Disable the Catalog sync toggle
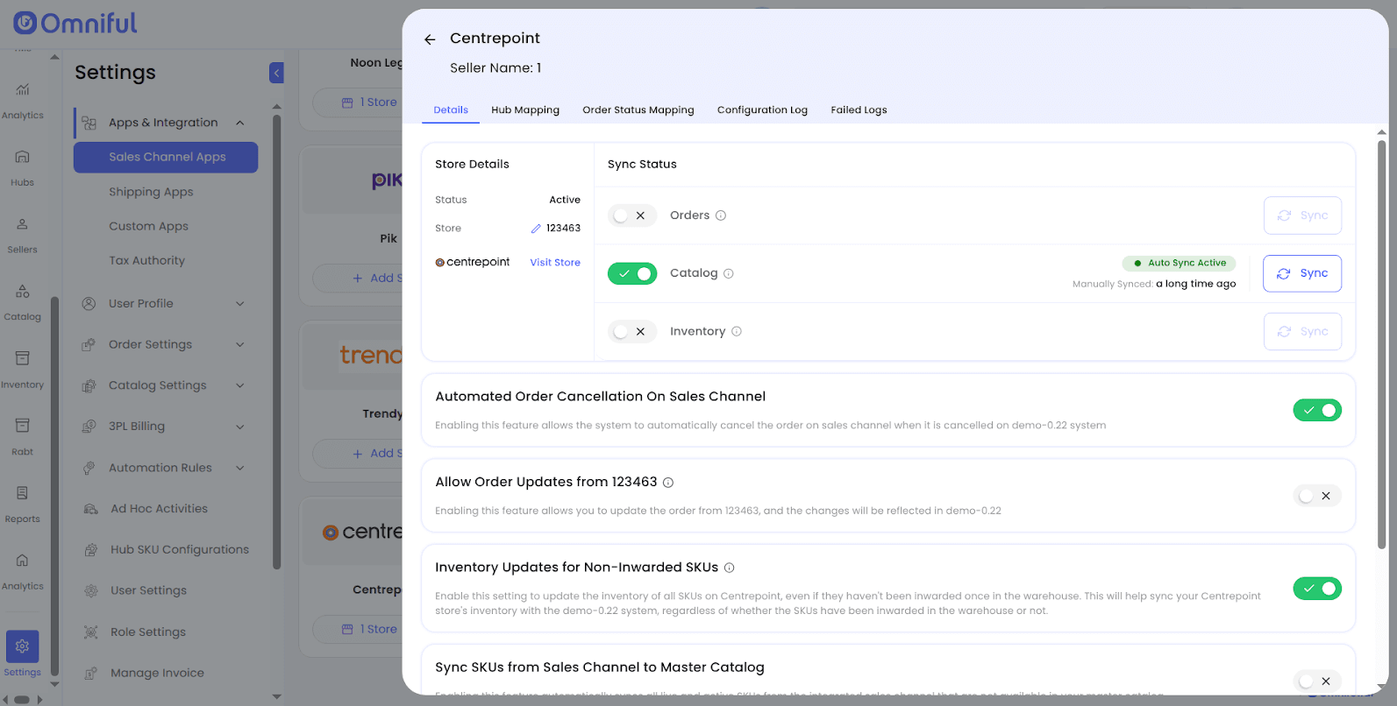Viewport: 1397px width, 706px height. click(x=631, y=273)
